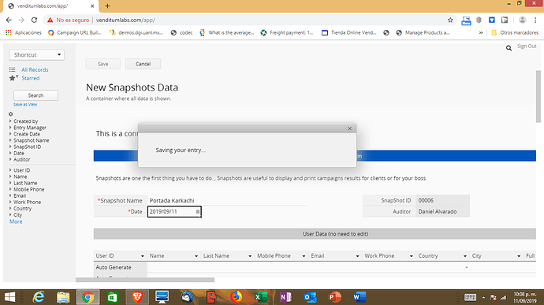
Task: Open Aplicaciones apps shortcut
Action: [24, 32]
